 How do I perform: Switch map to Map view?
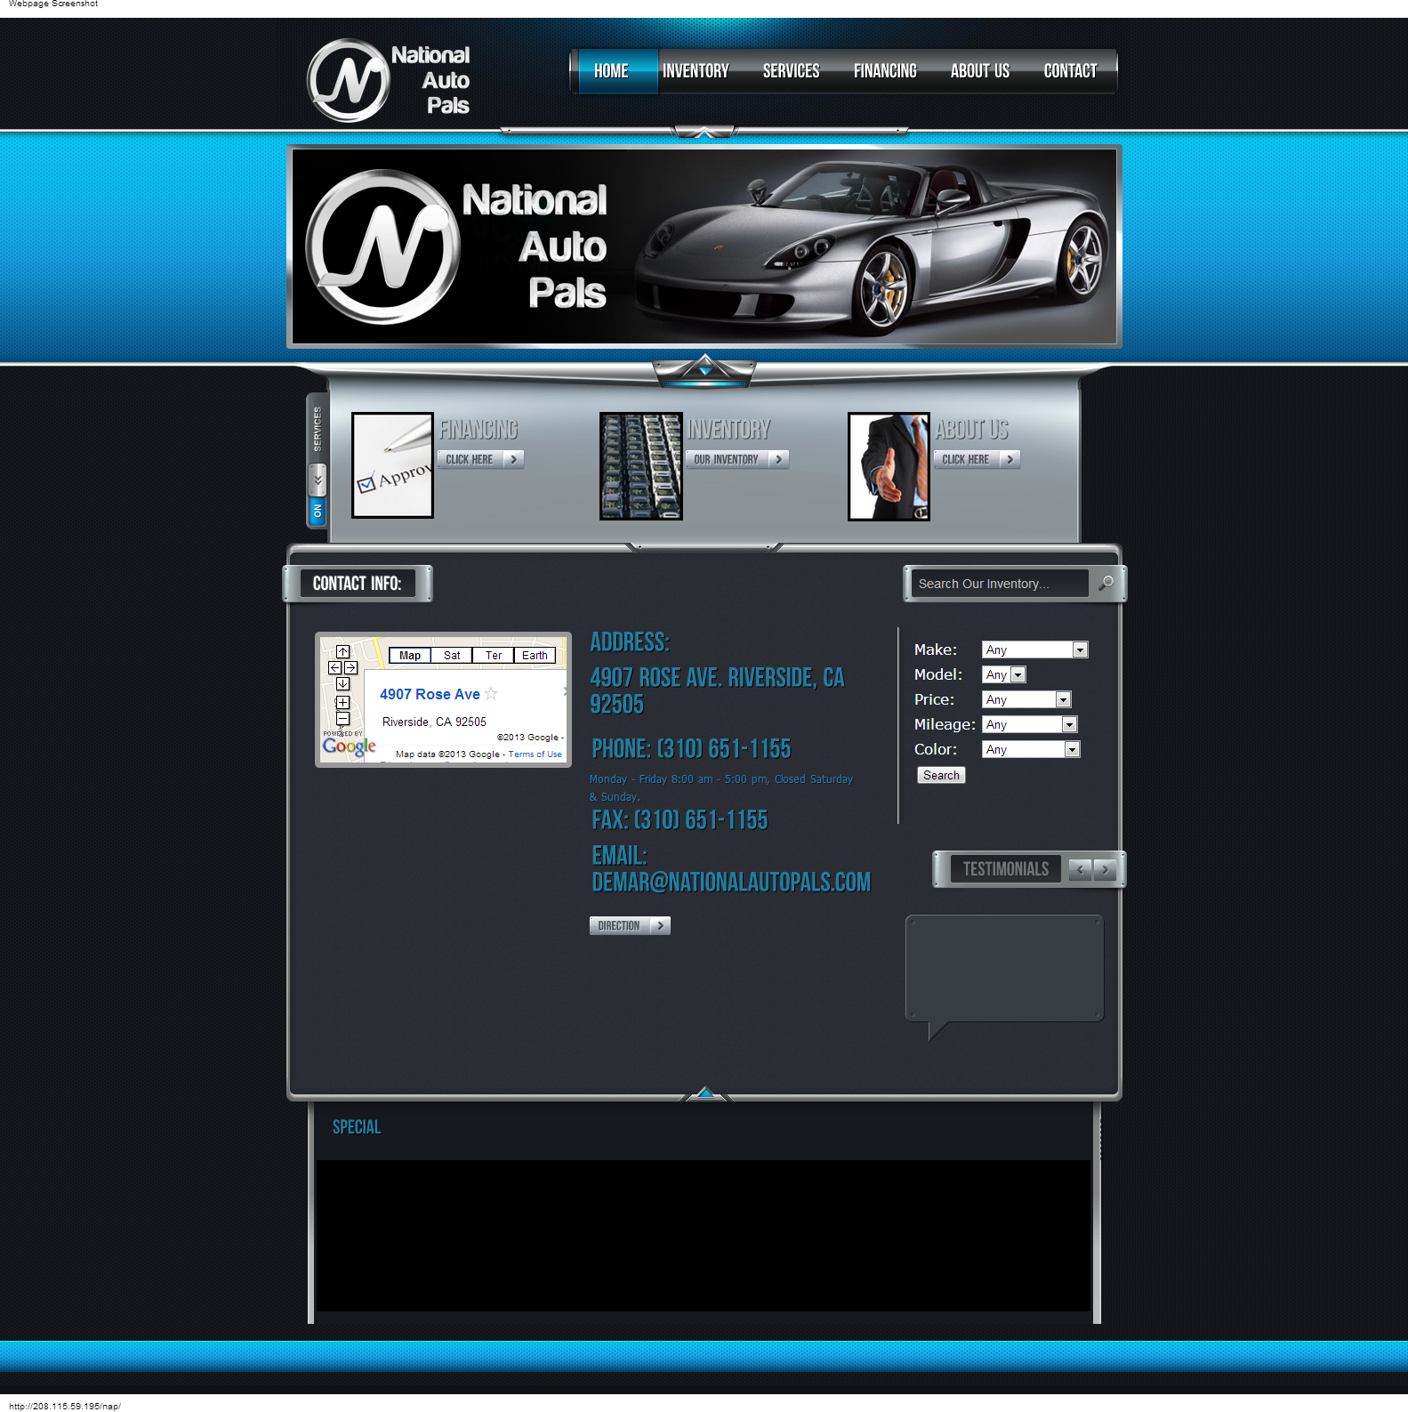tap(410, 656)
